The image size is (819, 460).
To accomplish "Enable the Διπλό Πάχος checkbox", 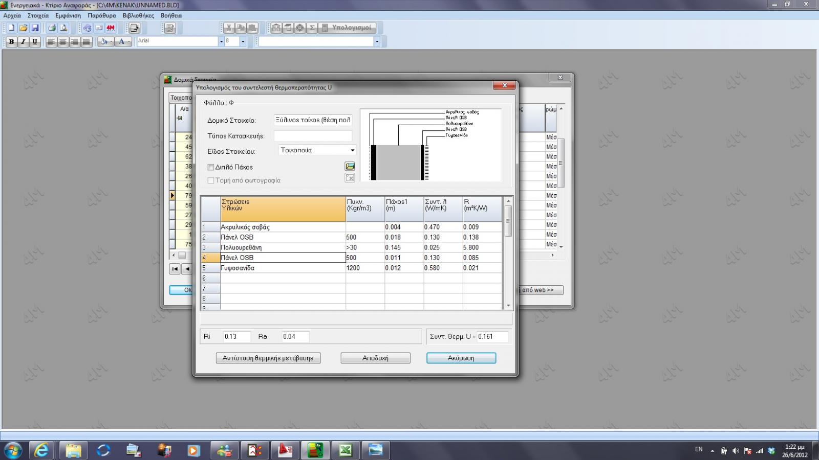I will pos(210,167).
